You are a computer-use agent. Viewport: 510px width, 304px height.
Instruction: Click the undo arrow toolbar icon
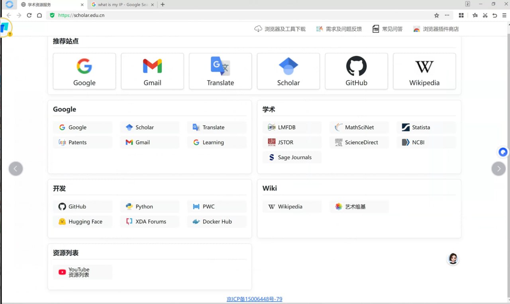[495, 15]
